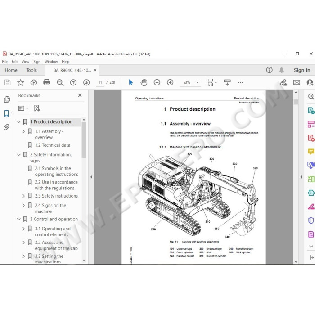Expand '3.2 Access and equipment' bookmark
The height and width of the screenshot is (315, 315).
click(23, 243)
